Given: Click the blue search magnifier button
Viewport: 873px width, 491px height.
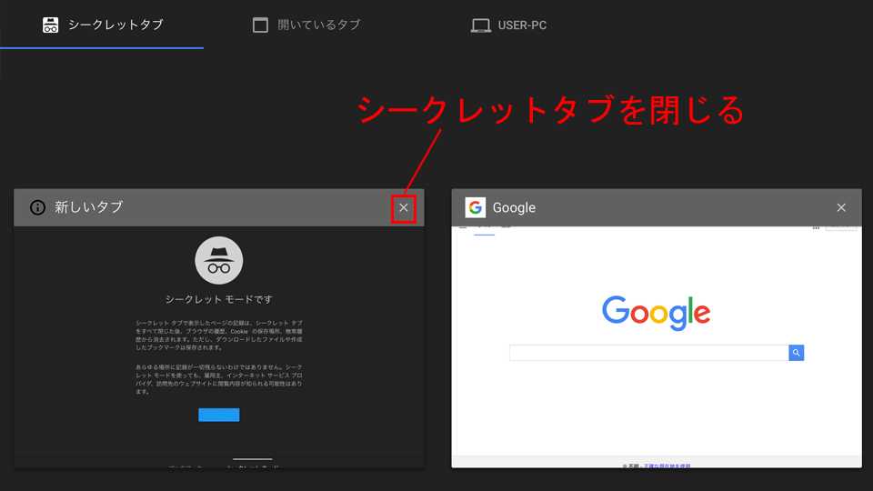Looking at the screenshot, I should tap(797, 353).
